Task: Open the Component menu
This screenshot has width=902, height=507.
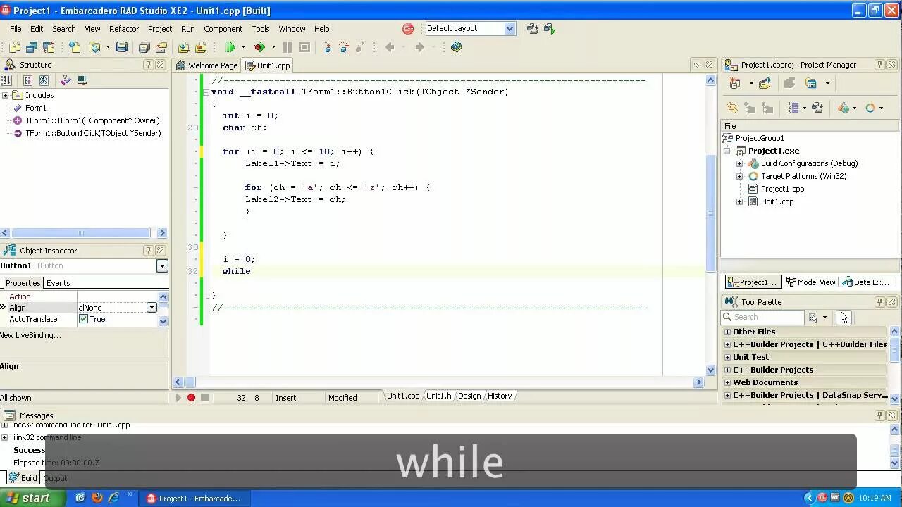Action: (x=223, y=29)
